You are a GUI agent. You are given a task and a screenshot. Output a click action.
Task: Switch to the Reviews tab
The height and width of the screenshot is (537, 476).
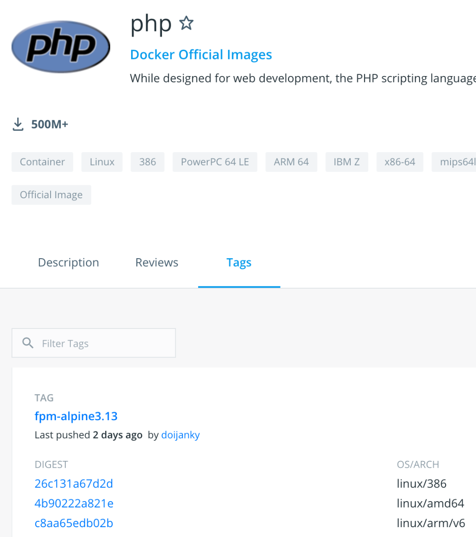coord(157,263)
